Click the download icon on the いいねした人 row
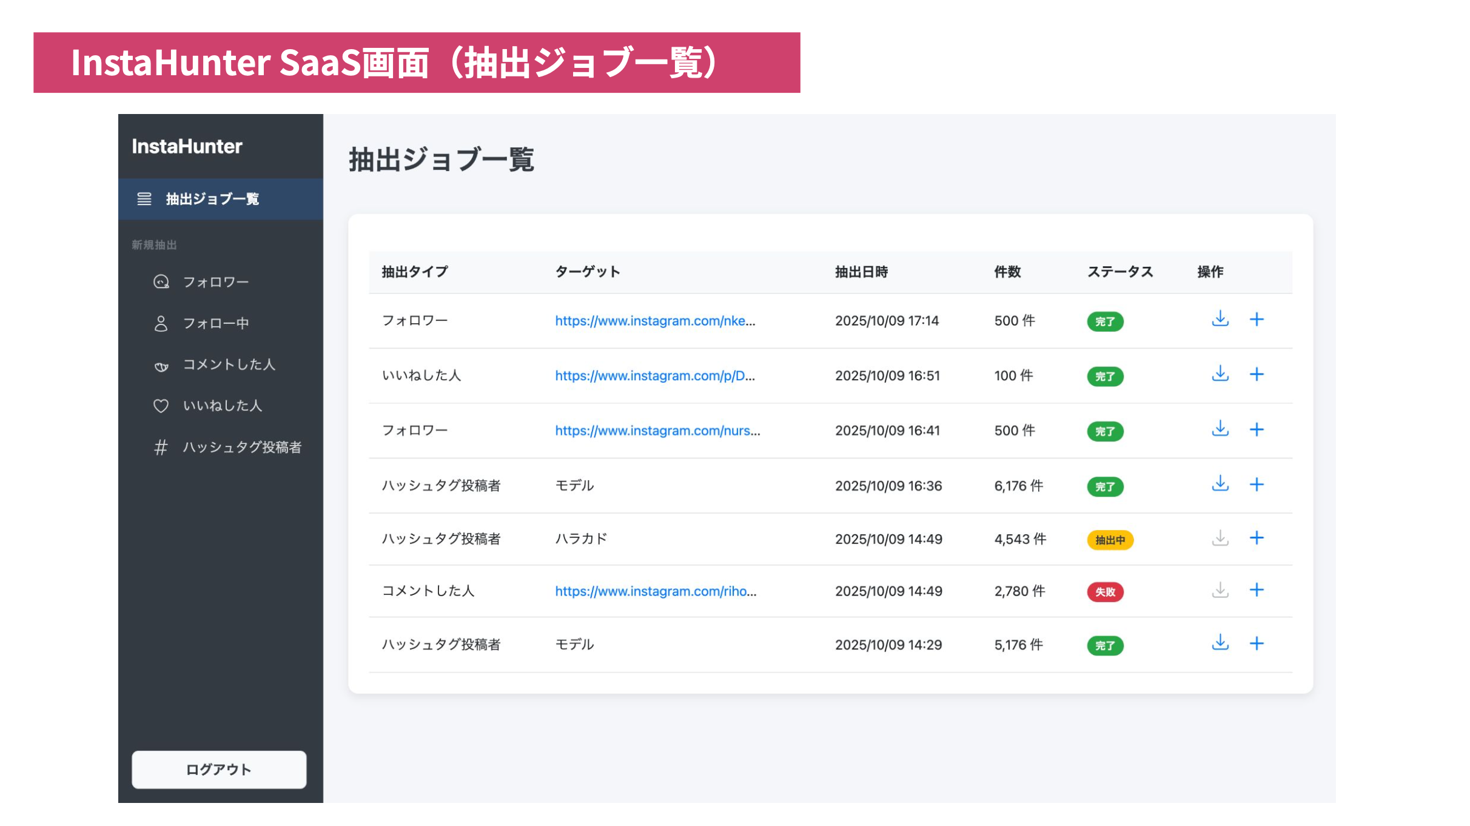The width and height of the screenshot is (1470, 826). click(1220, 375)
